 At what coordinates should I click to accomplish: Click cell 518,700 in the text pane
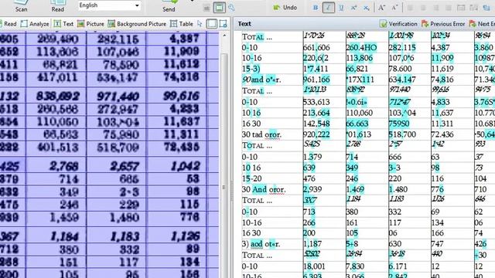pos(402,135)
